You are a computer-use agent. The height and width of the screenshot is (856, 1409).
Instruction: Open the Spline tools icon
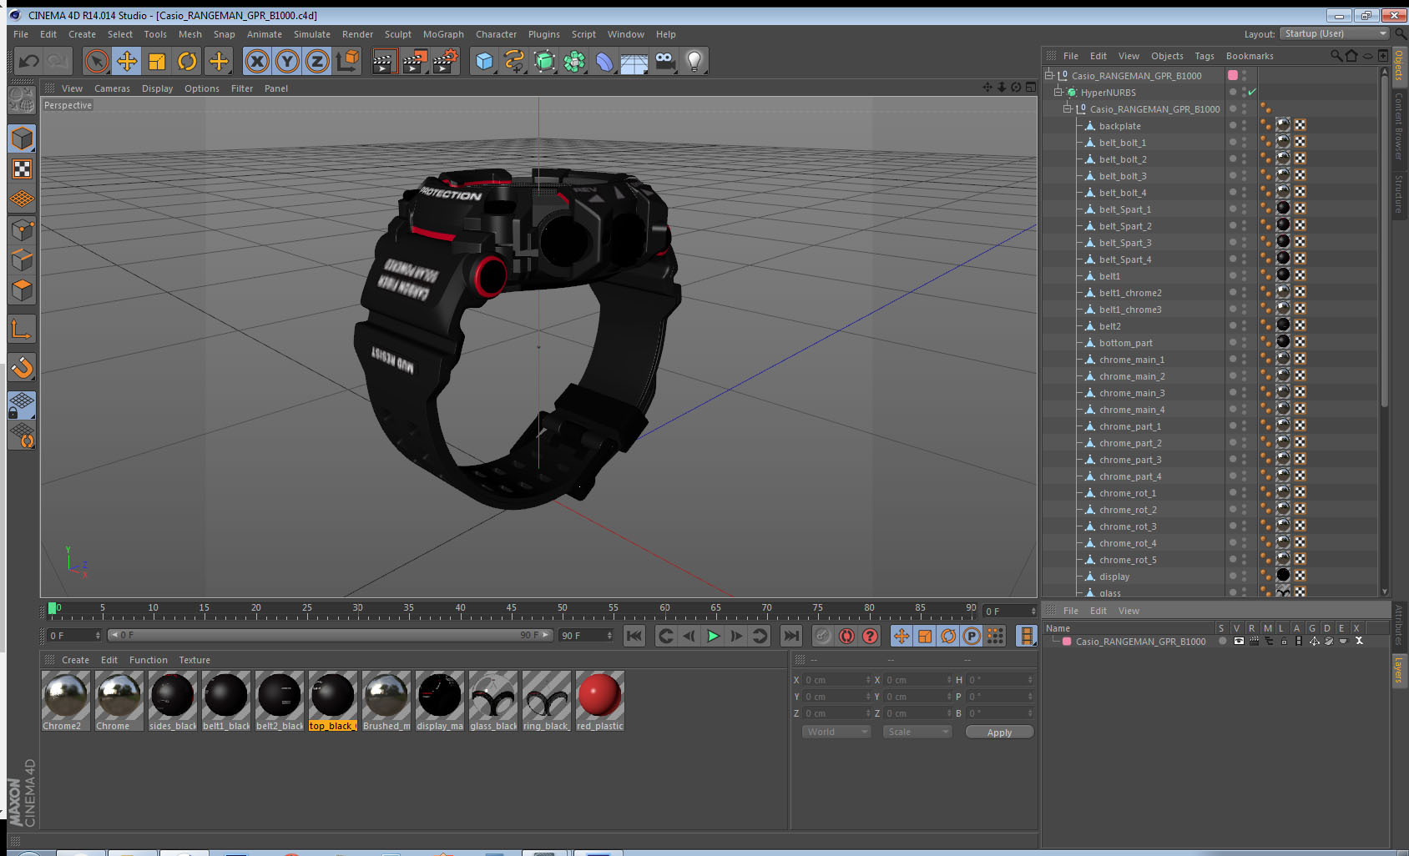[514, 61]
